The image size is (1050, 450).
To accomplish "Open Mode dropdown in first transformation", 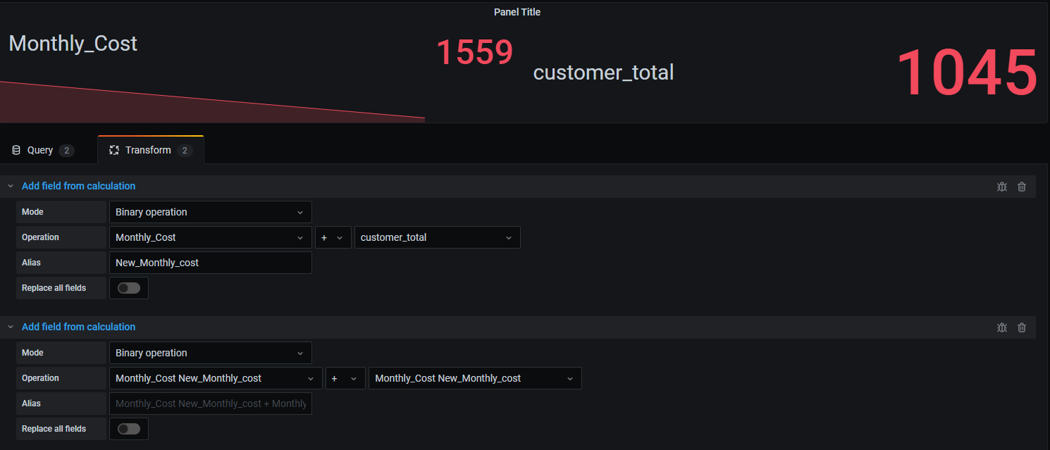I will click(x=211, y=212).
